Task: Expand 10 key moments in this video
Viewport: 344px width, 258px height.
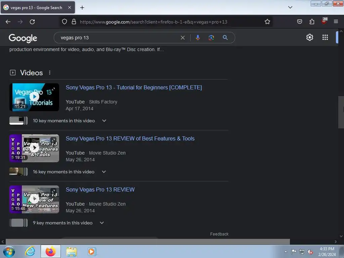Action: 104,121
